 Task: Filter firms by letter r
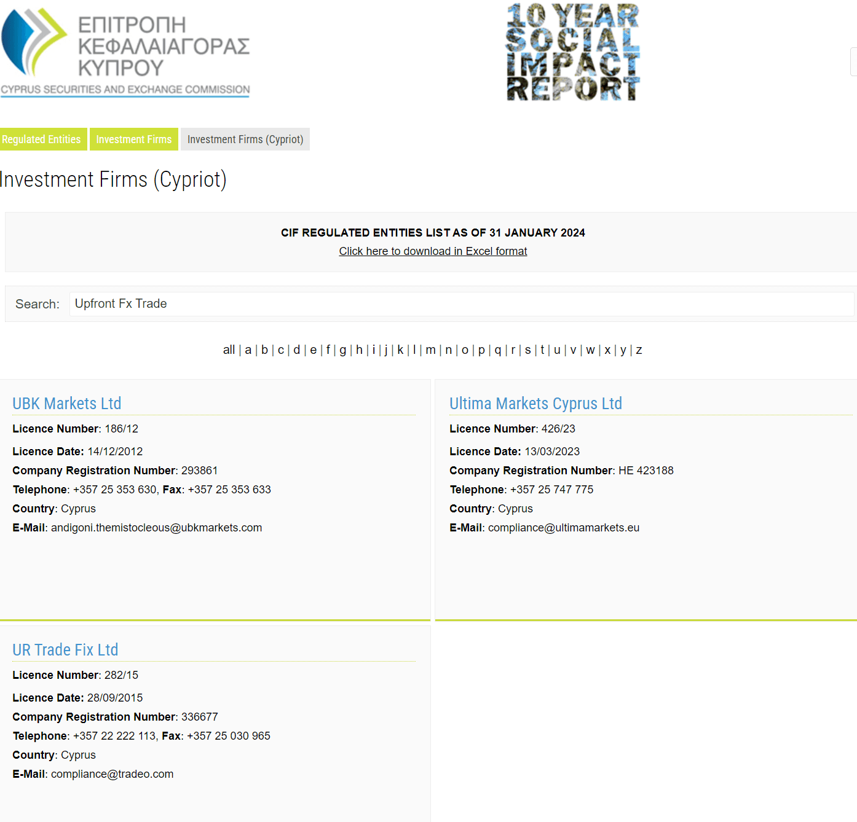coord(513,350)
